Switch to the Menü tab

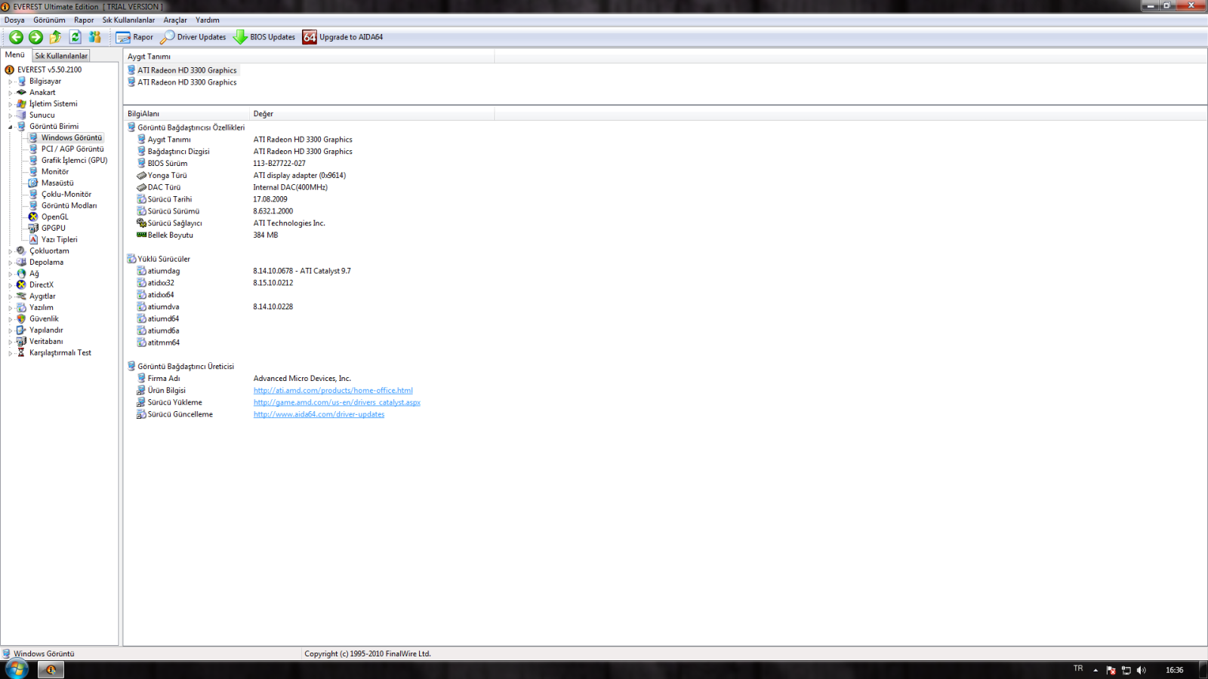click(x=15, y=55)
